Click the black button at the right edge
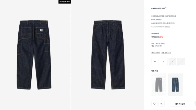Viewport: 196px width, 110px height. tap(195, 104)
